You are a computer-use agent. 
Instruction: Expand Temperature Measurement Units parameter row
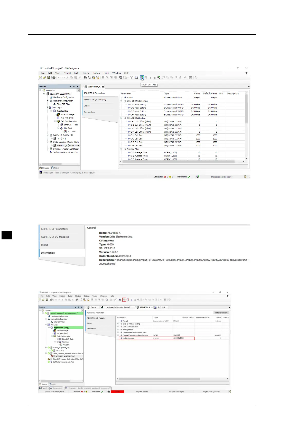click(x=118, y=332)
